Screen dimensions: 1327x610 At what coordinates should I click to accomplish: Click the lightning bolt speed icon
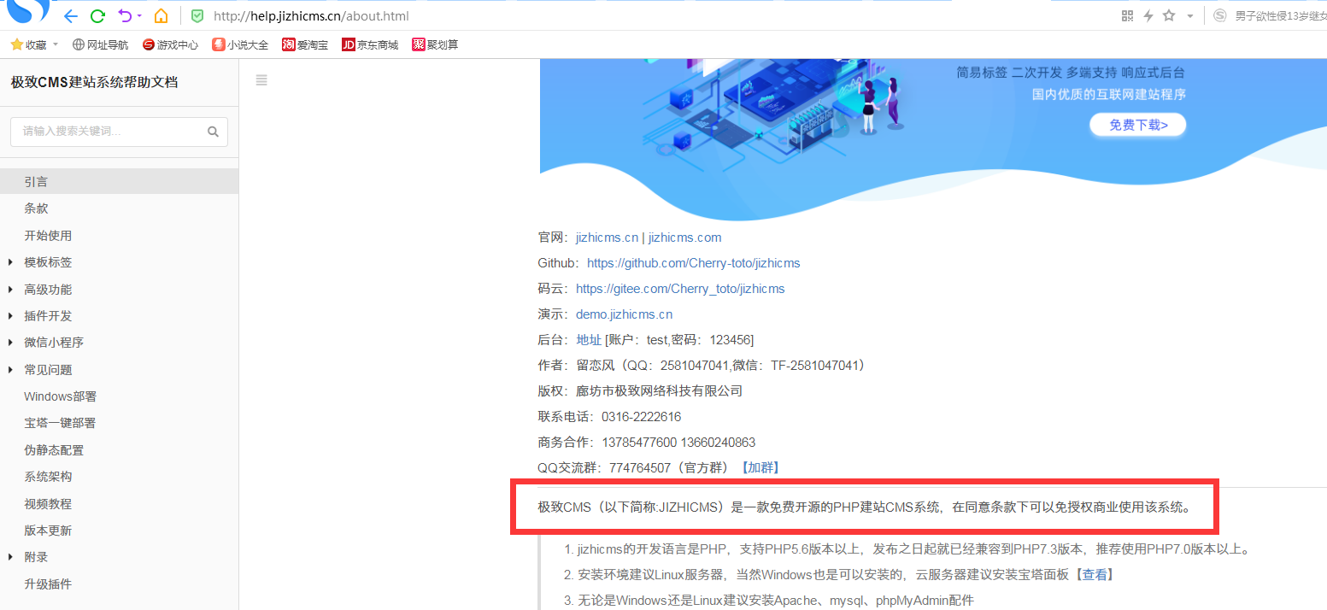[1148, 15]
